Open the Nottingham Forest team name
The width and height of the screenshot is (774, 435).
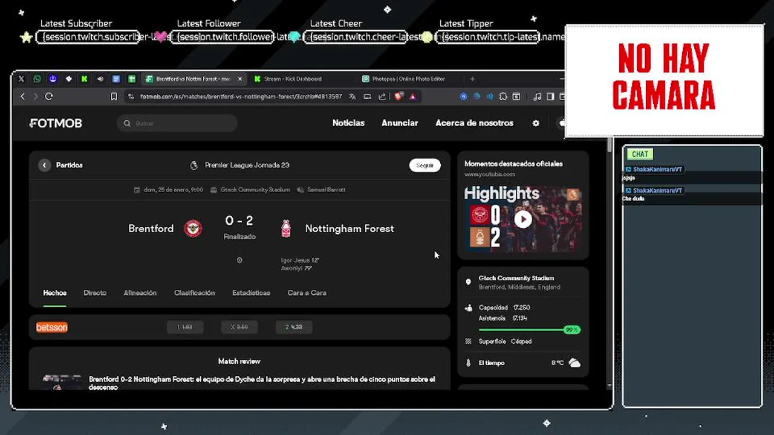[x=350, y=228]
